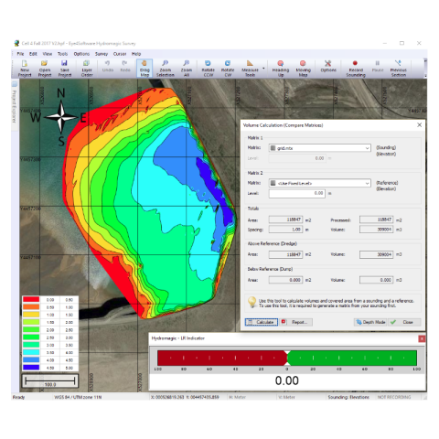Click the LR indicator center marker
Image resolution: width=439 pixels, height=439 pixels.
[x=287, y=358]
